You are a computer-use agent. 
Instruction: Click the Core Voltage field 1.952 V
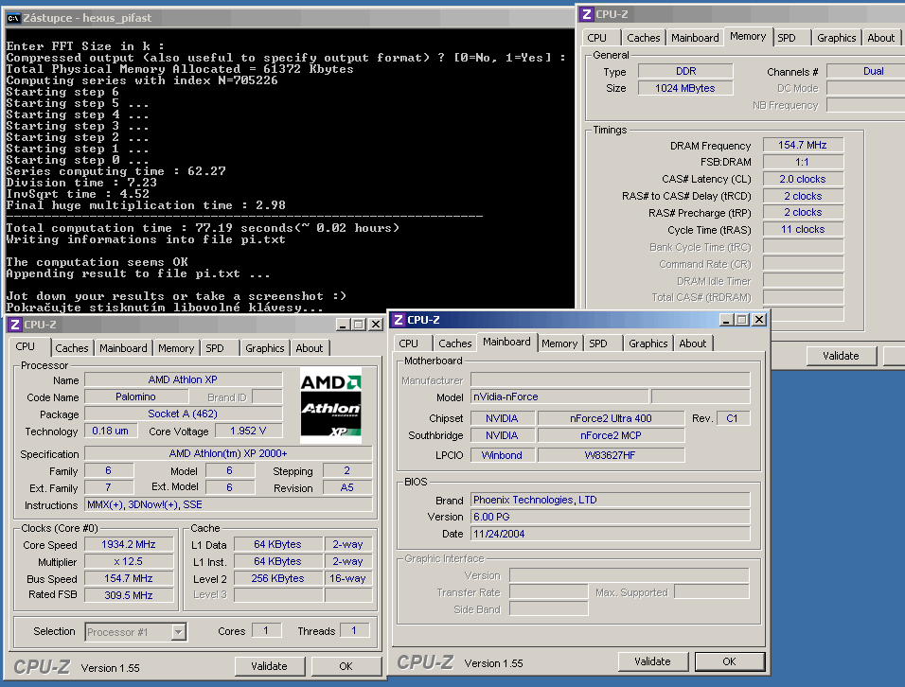click(x=248, y=431)
